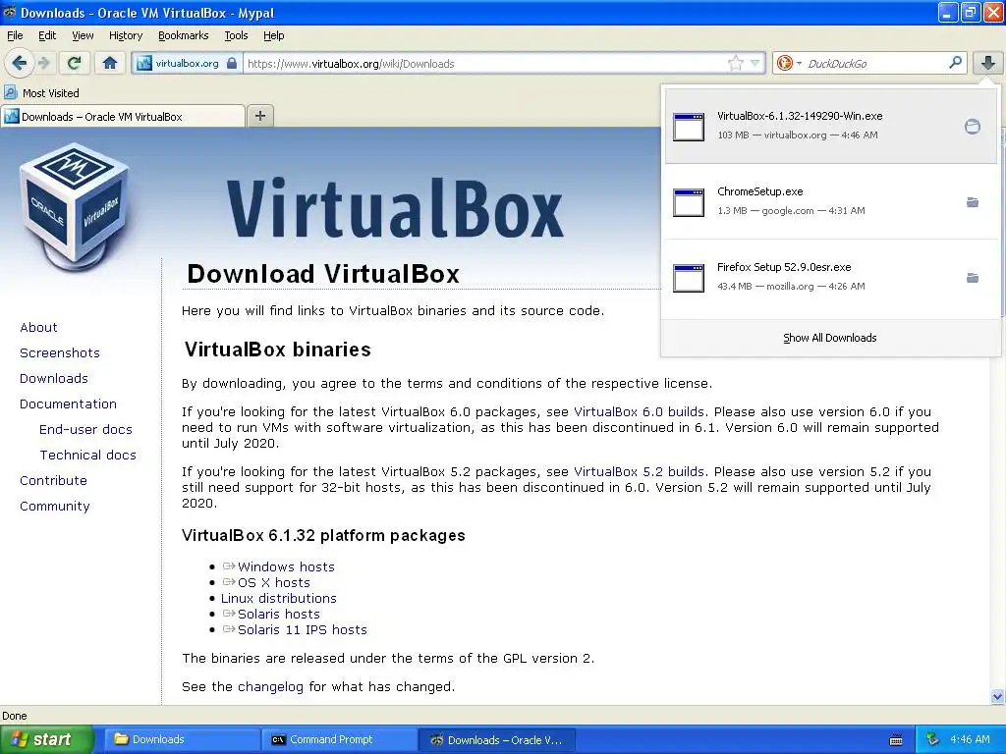Open the Help menu
This screenshot has height=754, width=1006.
pyautogui.click(x=273, y=35)
